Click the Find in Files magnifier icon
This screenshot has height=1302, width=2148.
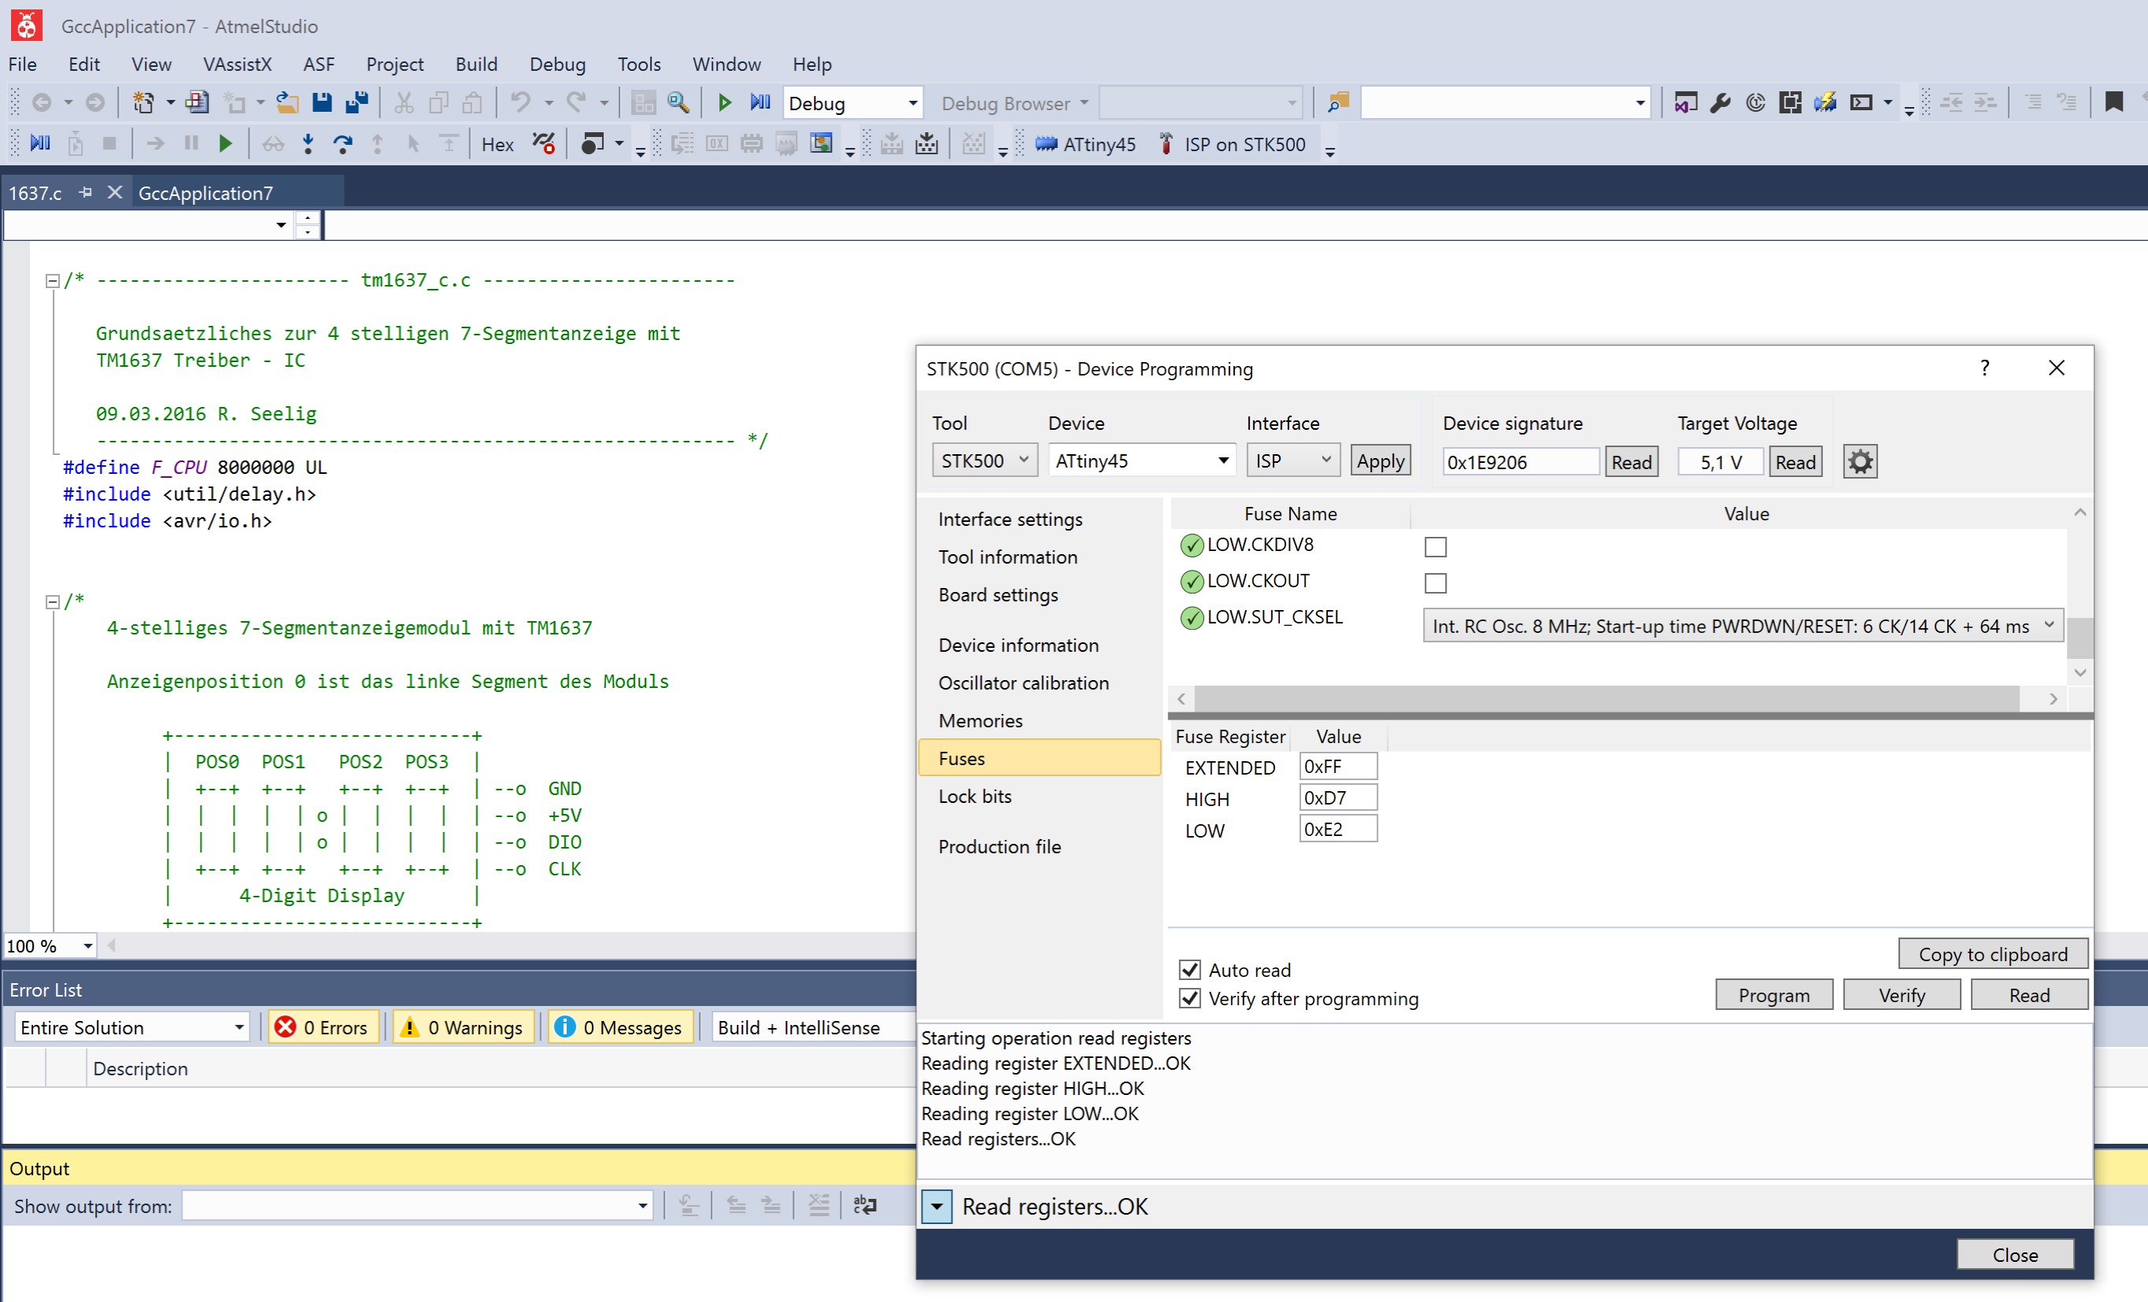(x=678, y=103)
